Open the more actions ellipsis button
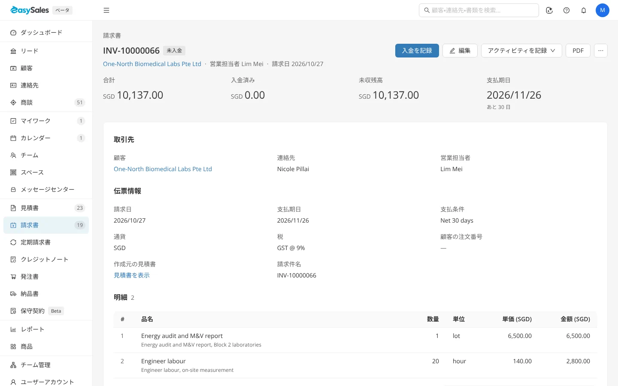Screen dimensions: 618x386 pyautogui.click(x=601, y=51)
